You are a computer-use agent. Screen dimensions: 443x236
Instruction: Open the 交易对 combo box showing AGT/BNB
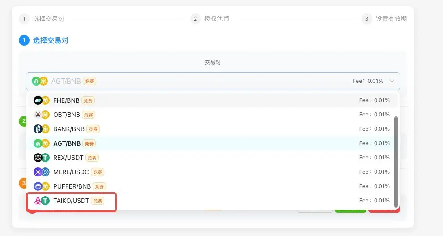tap(213, 81)
